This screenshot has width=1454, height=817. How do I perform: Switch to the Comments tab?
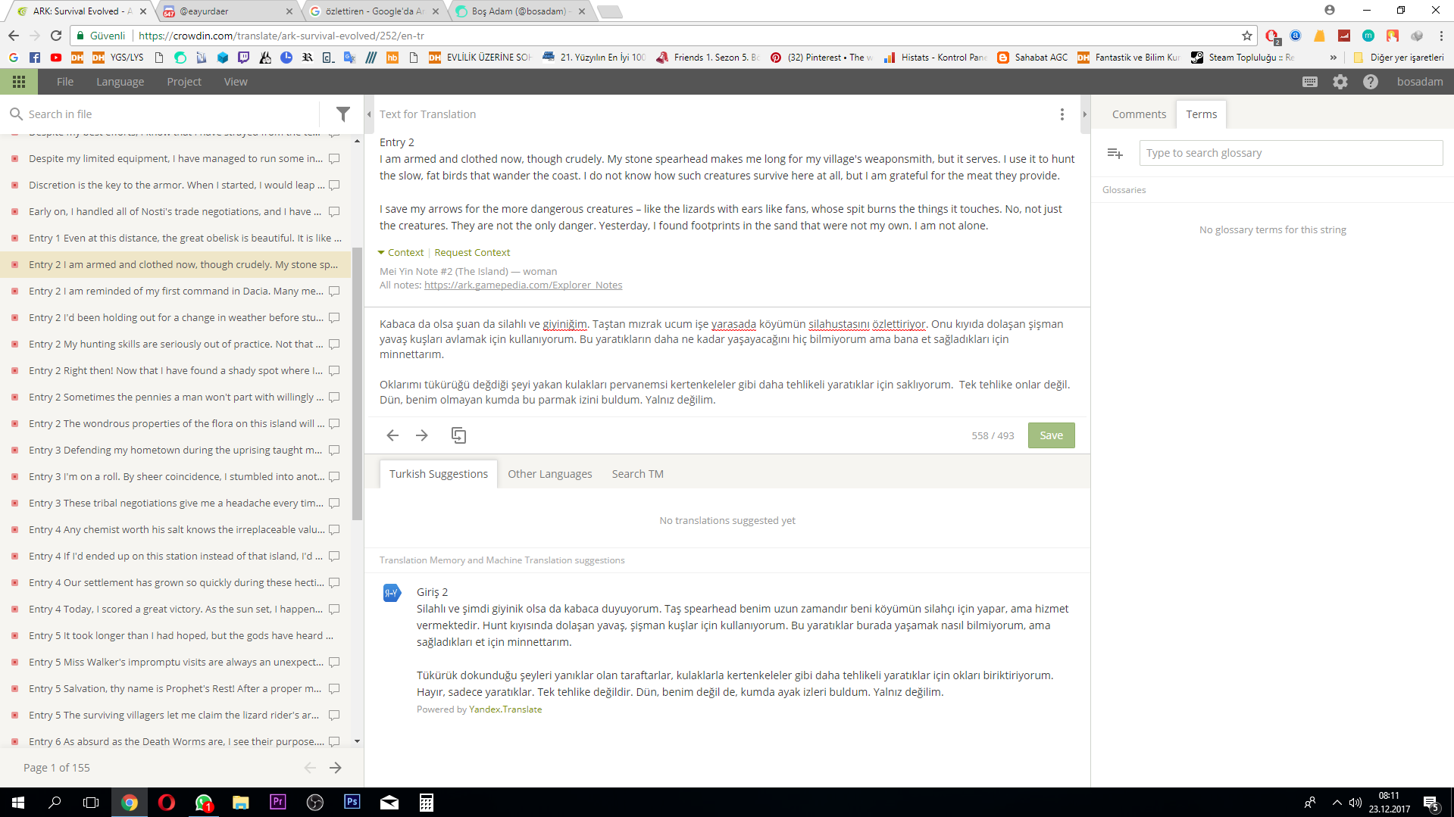tap(1139, 114)
